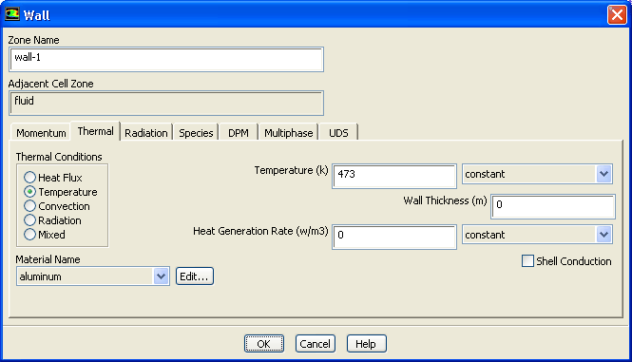632x362 pixels.
Task: Click the 'Material Name' label
Action: pos(48,259)
